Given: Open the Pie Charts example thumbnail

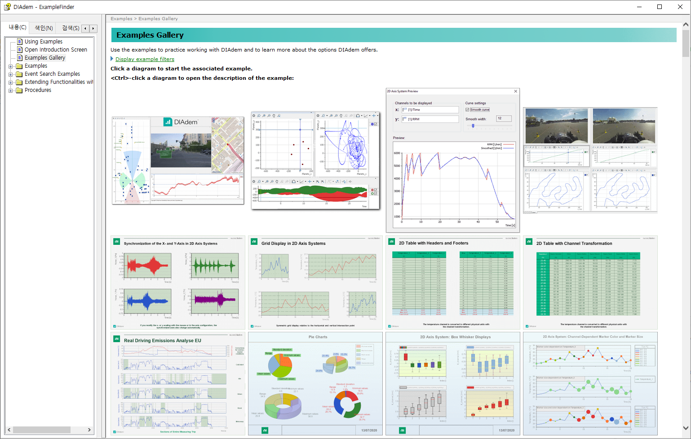Looking at the screenshot, I should pos(315,384).
